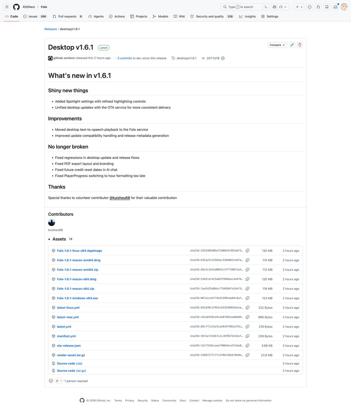Copy sha256 of macos-x64.zip asset

[247, 289]
